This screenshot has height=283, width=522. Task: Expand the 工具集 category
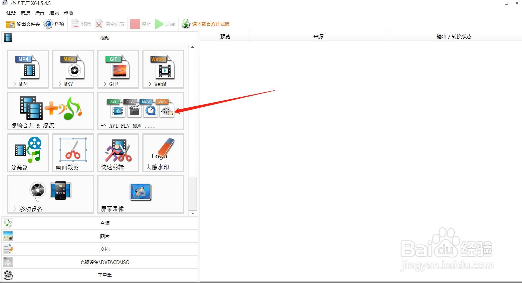[100, 275]
